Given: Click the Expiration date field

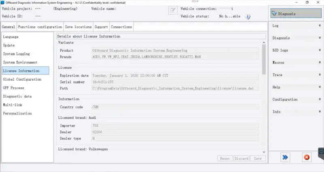Looking at the screenshot, I should (x=175, y=76).
